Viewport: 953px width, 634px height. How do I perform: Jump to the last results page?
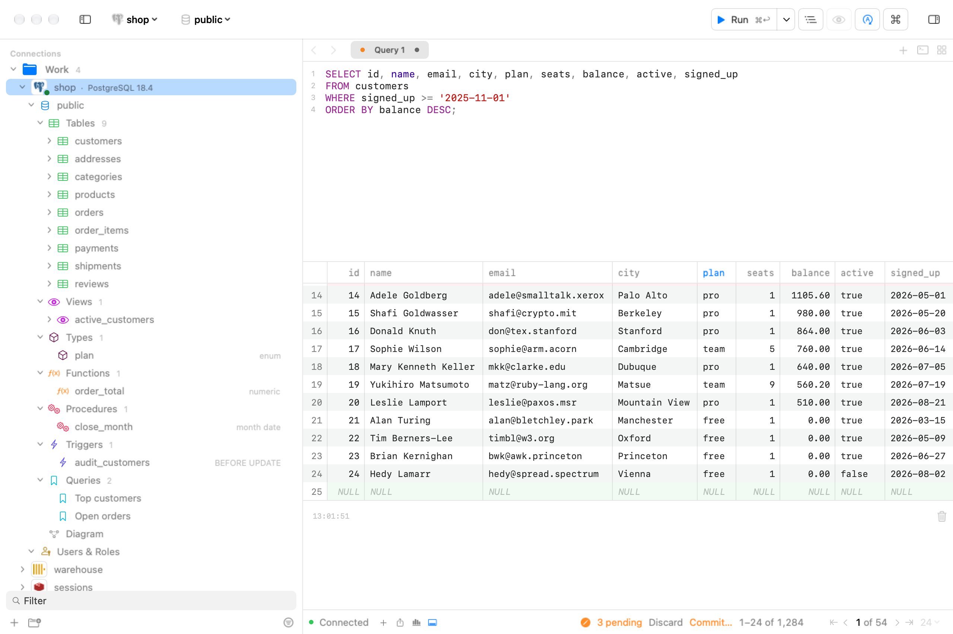click(909, 622)
